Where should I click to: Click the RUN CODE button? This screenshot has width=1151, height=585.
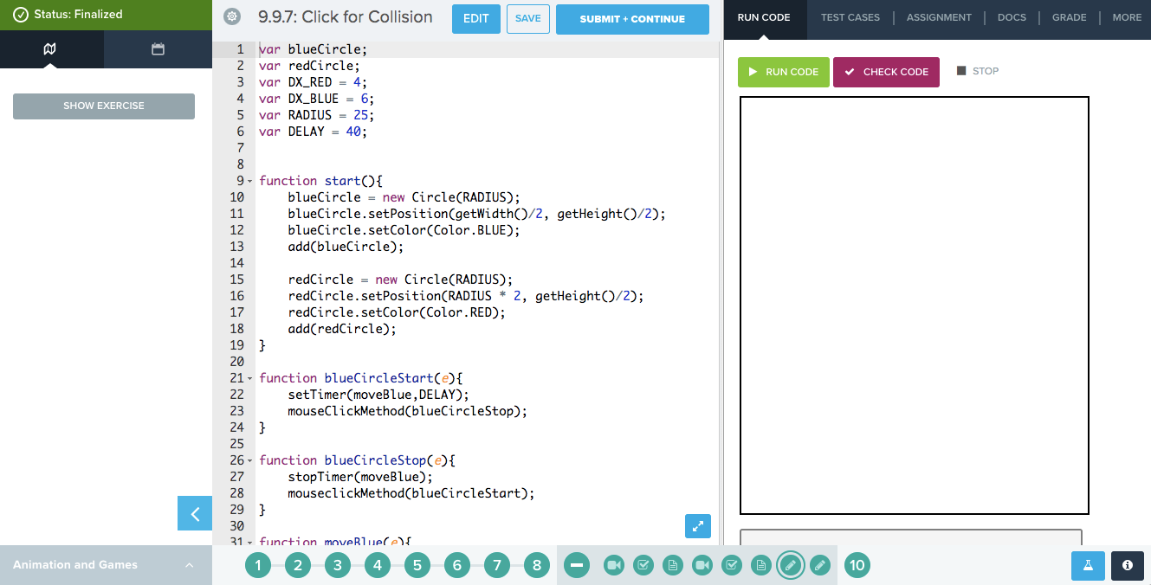point(783,72)
